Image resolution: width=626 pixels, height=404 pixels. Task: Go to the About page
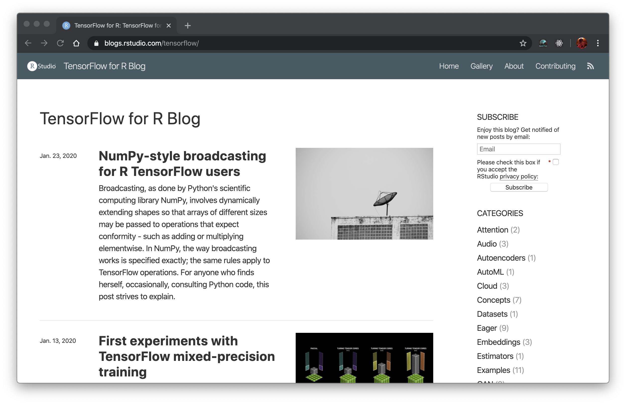pos(514,66)
